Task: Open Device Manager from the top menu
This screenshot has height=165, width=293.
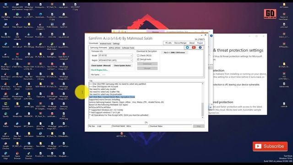Action: coord(180,43)
